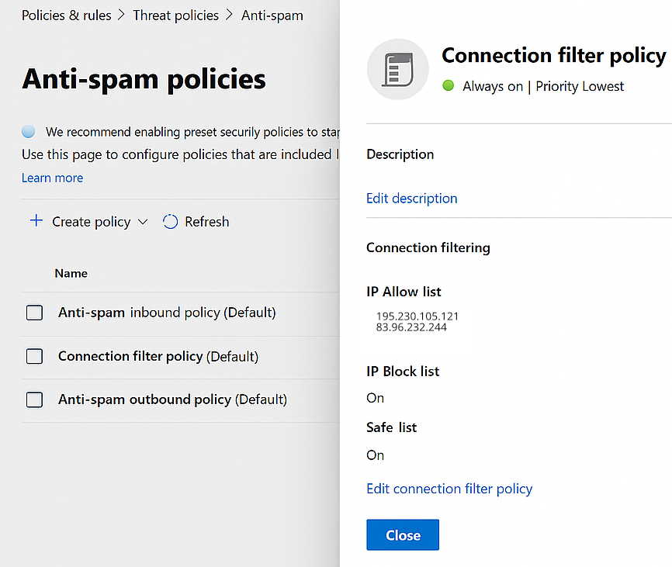Click the Connection filter policy panel title
The width and height of the screenshot is (672, 567).
(554, 56)
